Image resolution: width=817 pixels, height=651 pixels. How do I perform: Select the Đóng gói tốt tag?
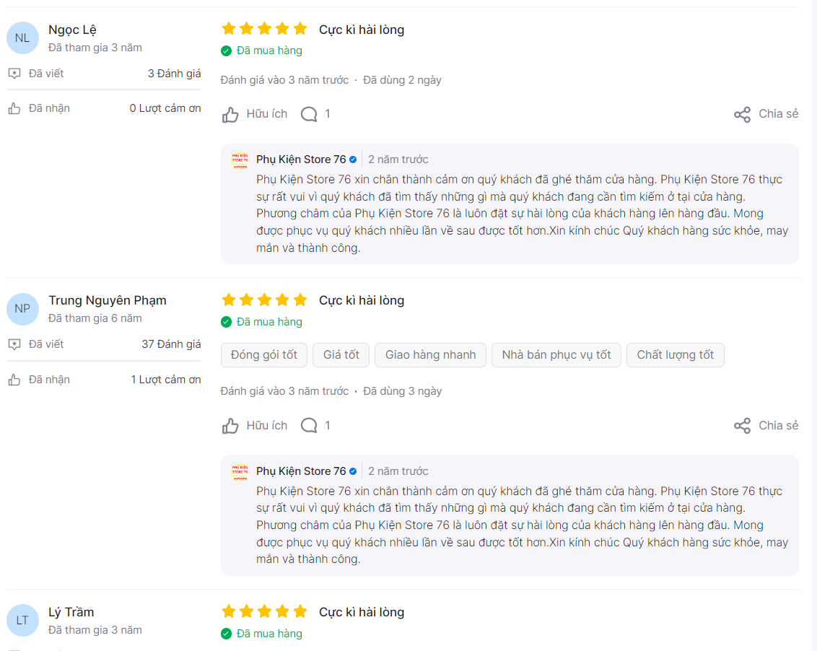pos(263,355)
